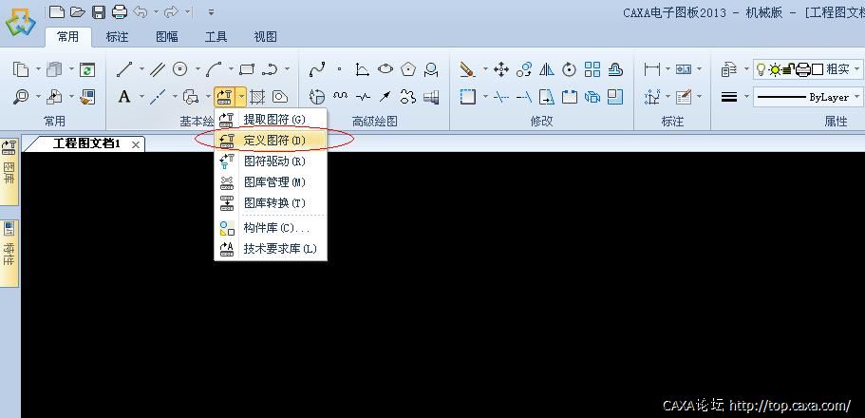Select the Hatch fill tool

click(257, 97)
